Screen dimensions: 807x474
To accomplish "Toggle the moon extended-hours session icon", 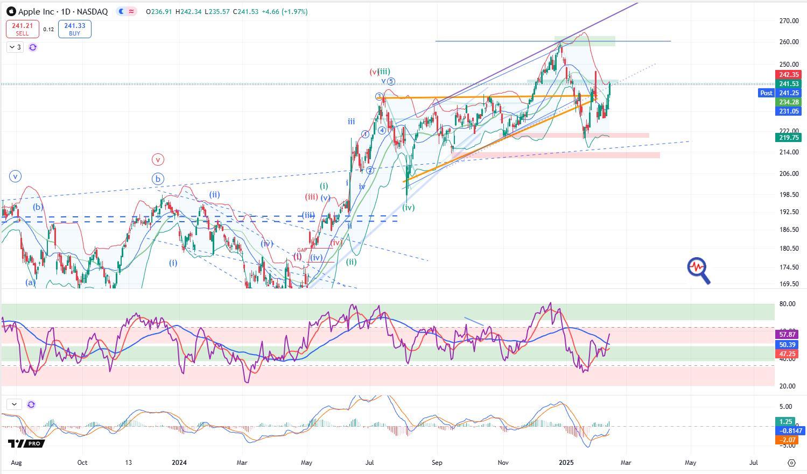I will click(122, 11).
